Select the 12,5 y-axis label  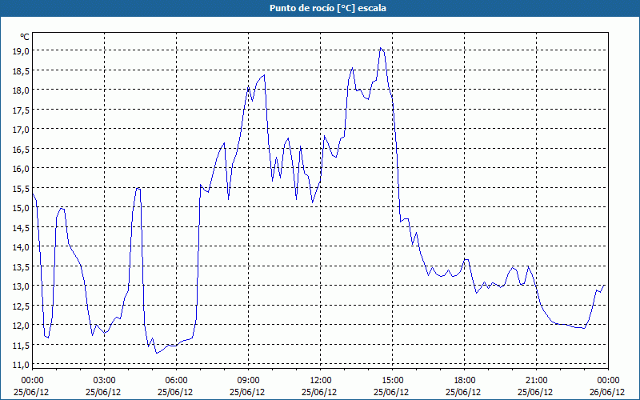tap(21, 306)
